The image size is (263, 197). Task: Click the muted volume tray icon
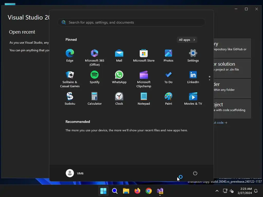click(x=232, y=191)
